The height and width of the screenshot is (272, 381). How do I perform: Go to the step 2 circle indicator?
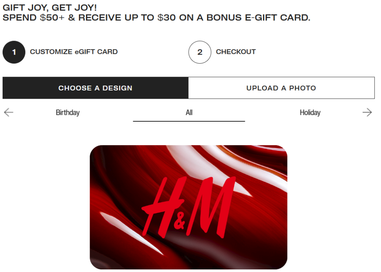[200, 52]
